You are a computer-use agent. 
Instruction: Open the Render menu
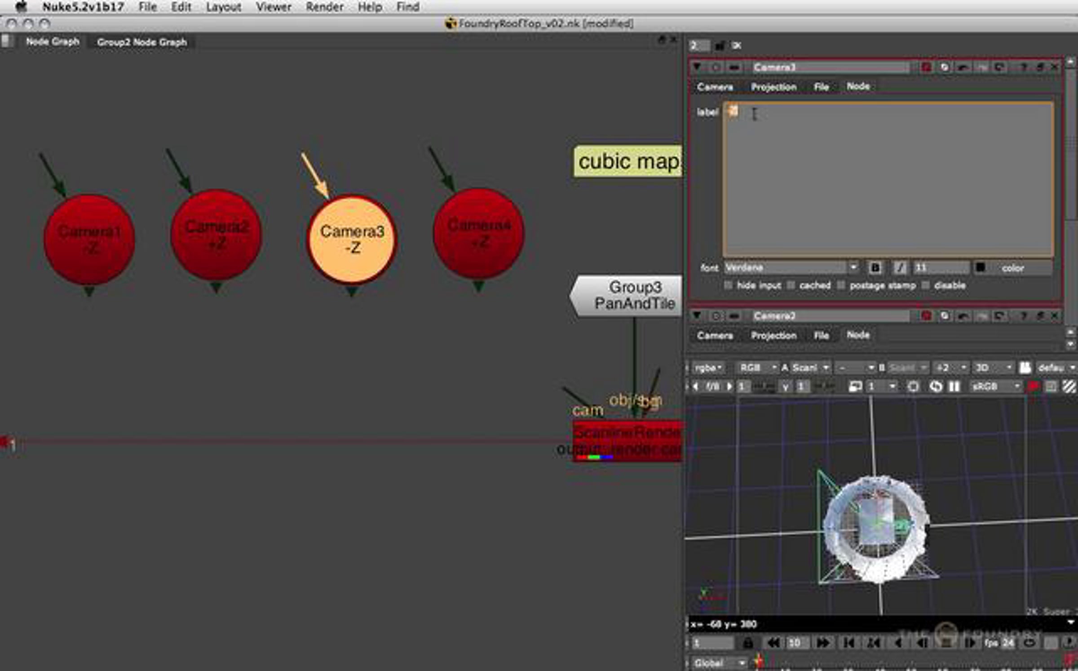(x=324, y=7)
